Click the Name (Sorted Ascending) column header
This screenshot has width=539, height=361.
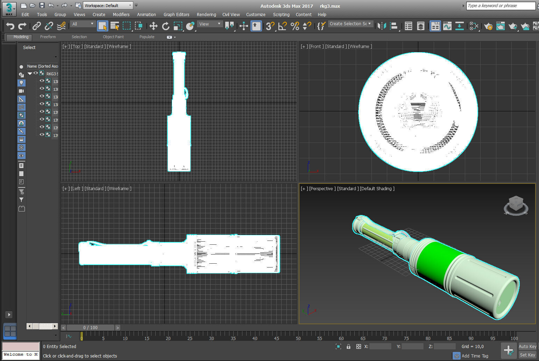click(42, 66)
